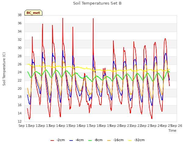Image resolution: width=195 pixels, height=146 pixels.
Task: Click the Sep 26 x-axis date label
Action: pyautogui.click(x=177, y=126)
